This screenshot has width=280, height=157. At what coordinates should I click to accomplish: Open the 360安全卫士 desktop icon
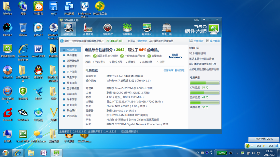click(x=100, y=8)
